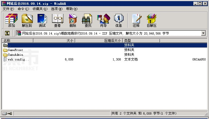Viewport: 209px width, 119px height.
Task: Sort by 大小 column header
Action: coord(54,41)
